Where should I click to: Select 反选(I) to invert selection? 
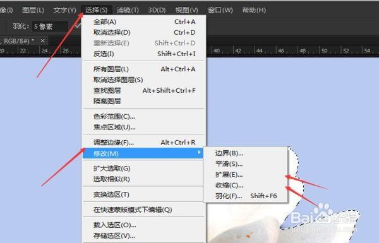(x=144, y=54)
